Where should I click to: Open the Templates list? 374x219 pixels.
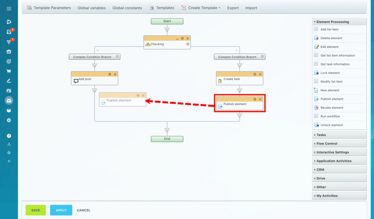pos(162,8)
